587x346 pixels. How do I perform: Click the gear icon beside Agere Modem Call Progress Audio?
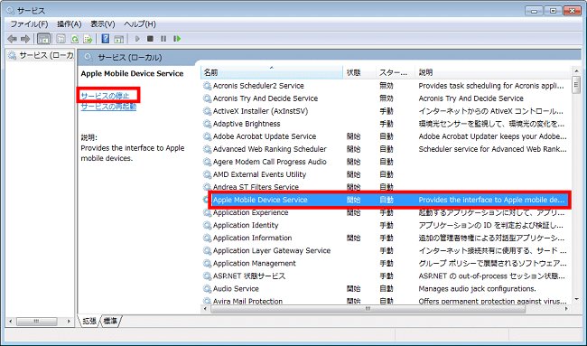pos(207,162)
